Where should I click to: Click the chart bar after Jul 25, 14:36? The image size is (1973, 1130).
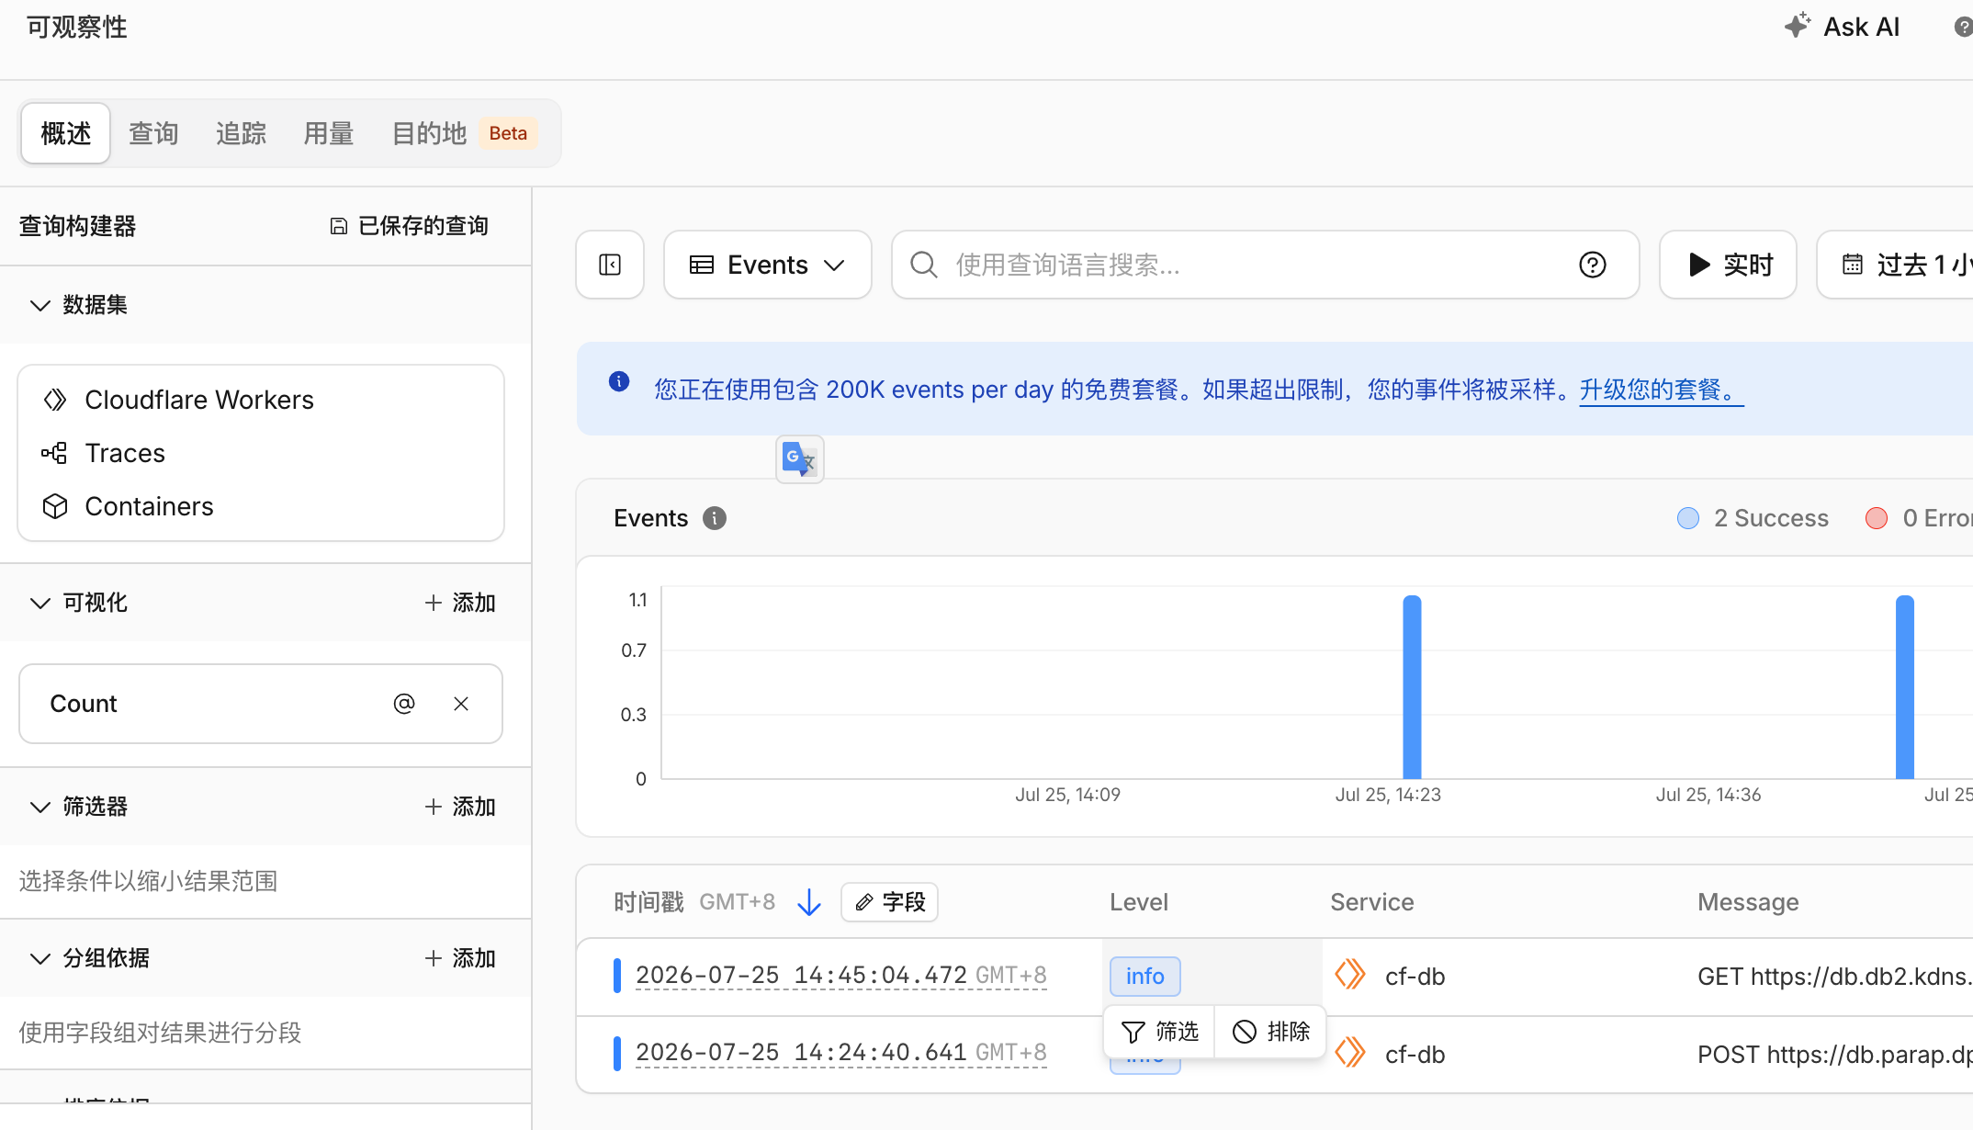[x=1905, y=687]
